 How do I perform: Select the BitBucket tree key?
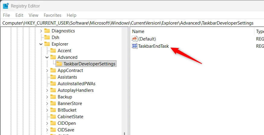pos(67,110)
